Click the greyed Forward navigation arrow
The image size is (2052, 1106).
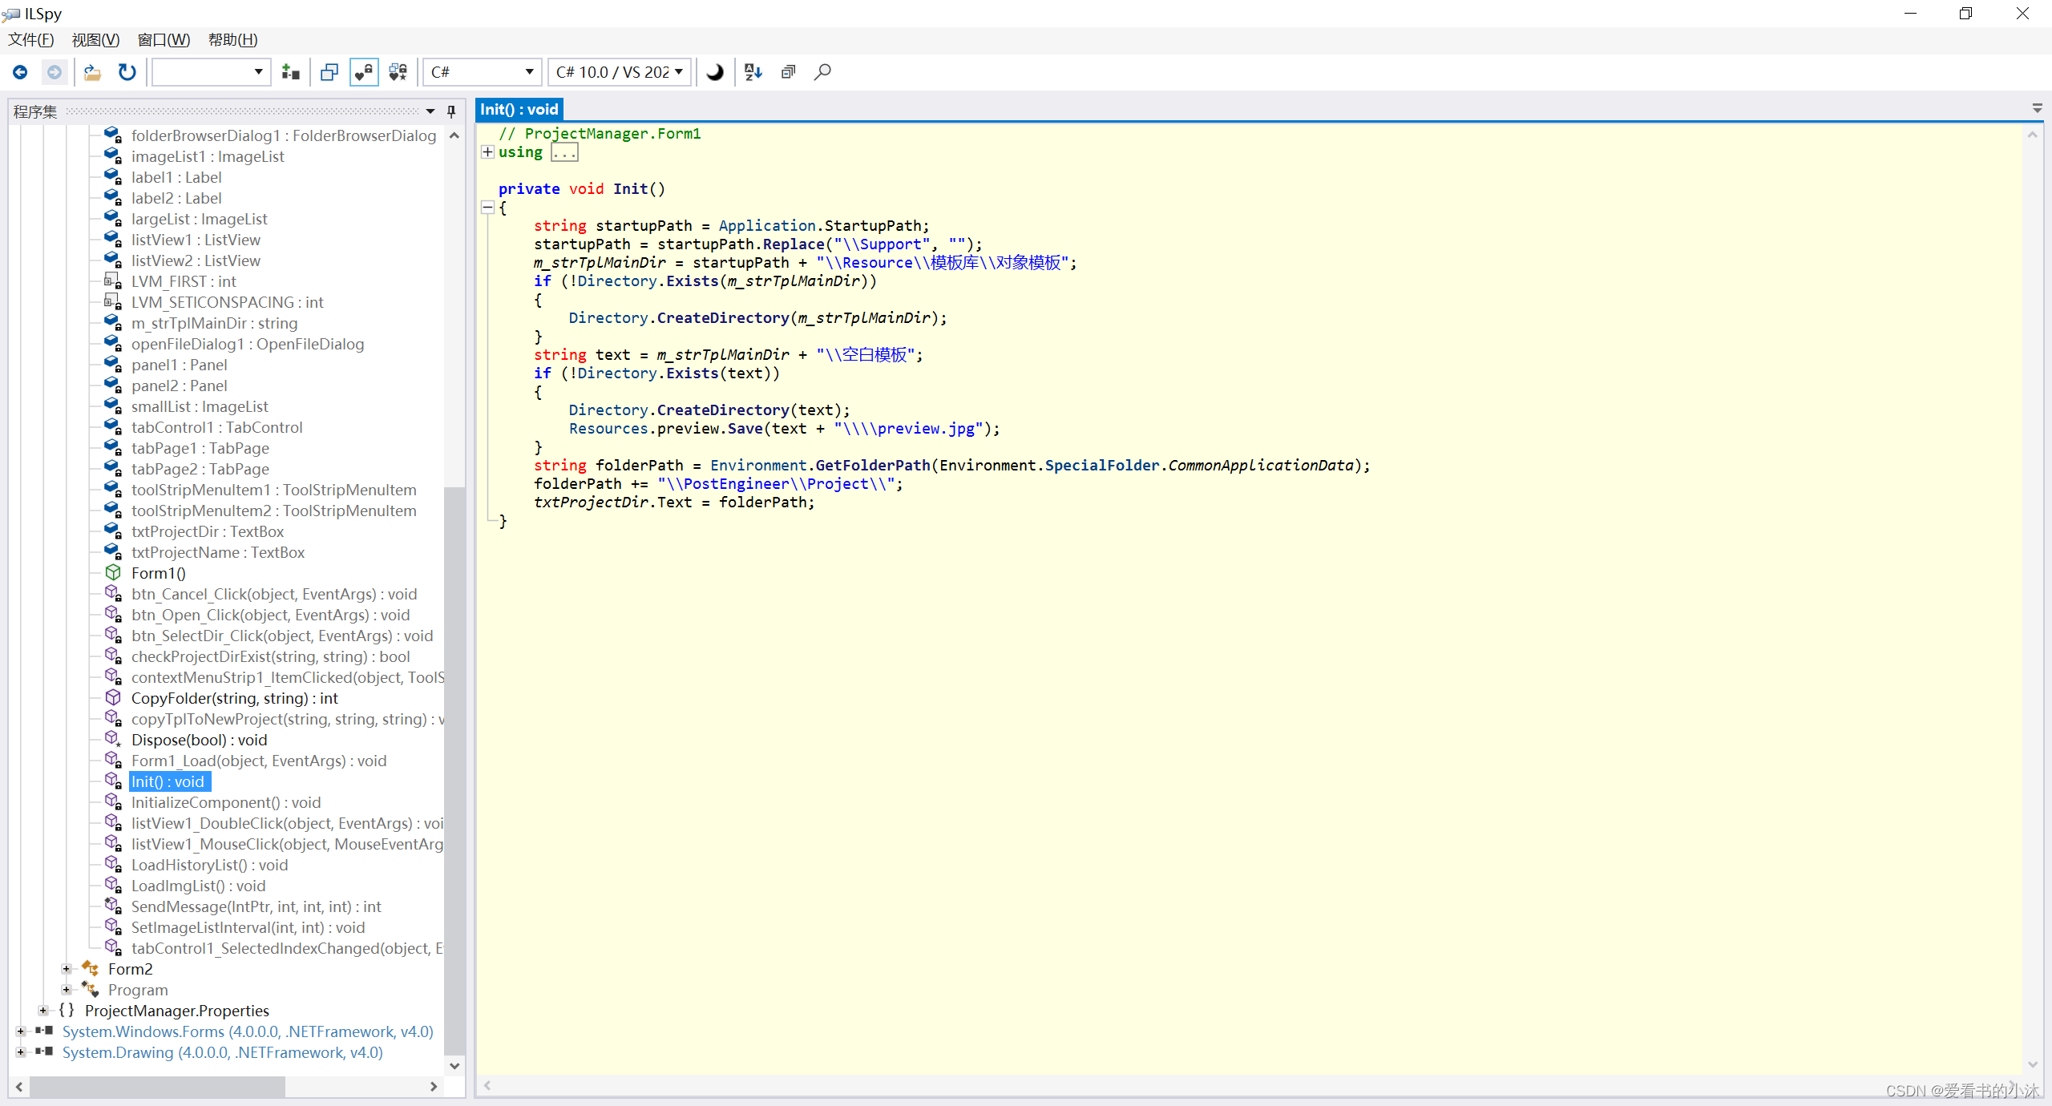[x=54, y=72]
